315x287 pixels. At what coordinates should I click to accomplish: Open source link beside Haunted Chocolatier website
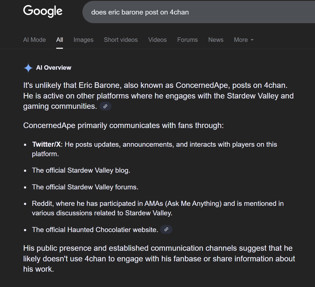click(x=166, y=230)
